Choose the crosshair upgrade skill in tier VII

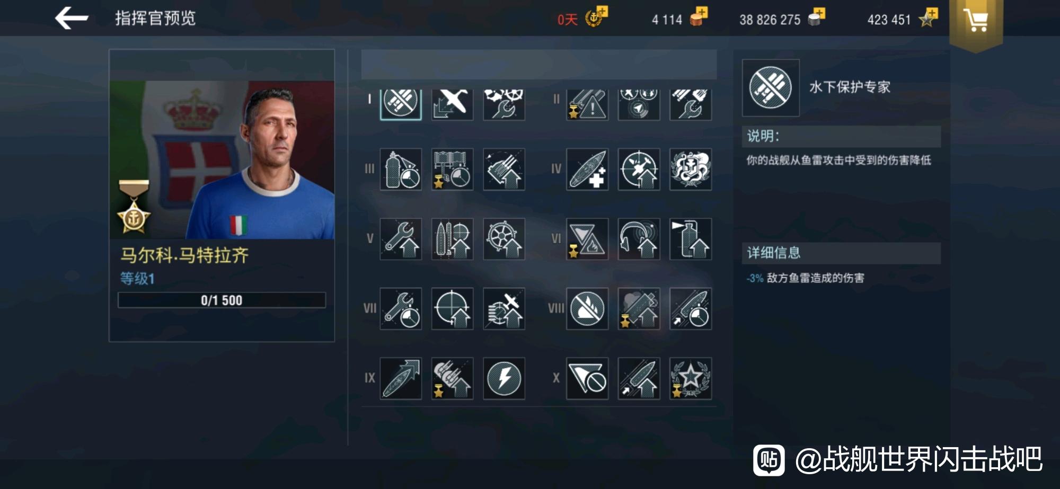point(452,309)
